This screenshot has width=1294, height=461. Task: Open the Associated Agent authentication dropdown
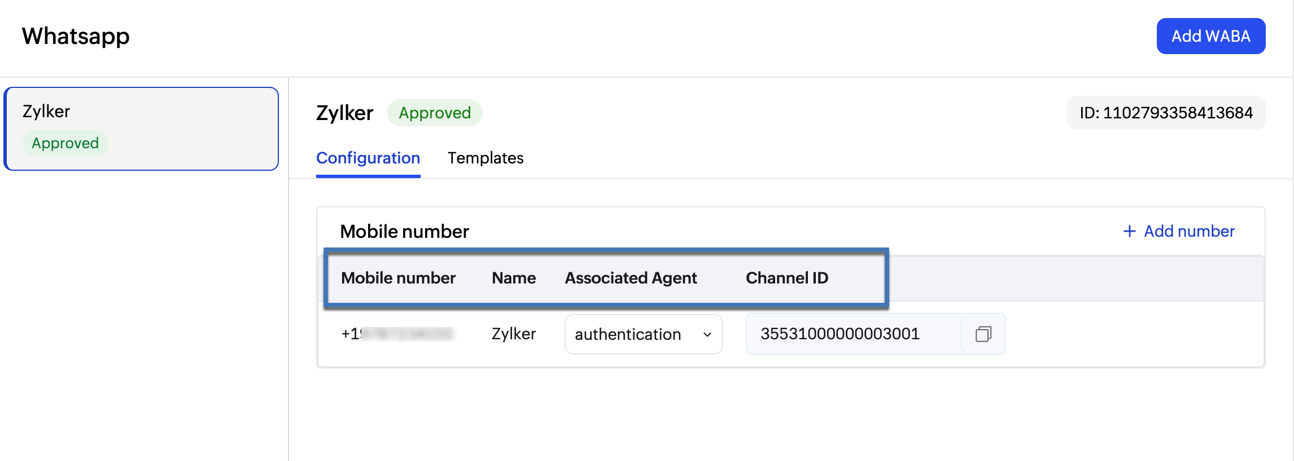pos(644,334)
